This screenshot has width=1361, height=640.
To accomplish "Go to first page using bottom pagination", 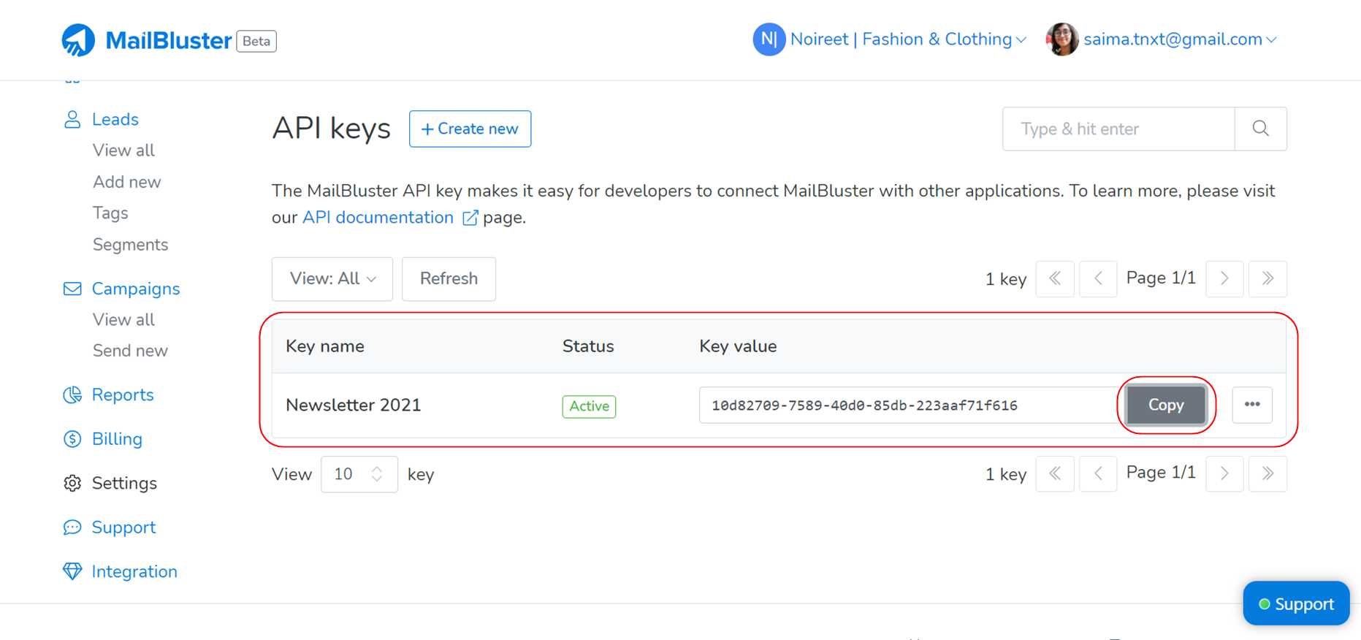I will point(1055,473).
